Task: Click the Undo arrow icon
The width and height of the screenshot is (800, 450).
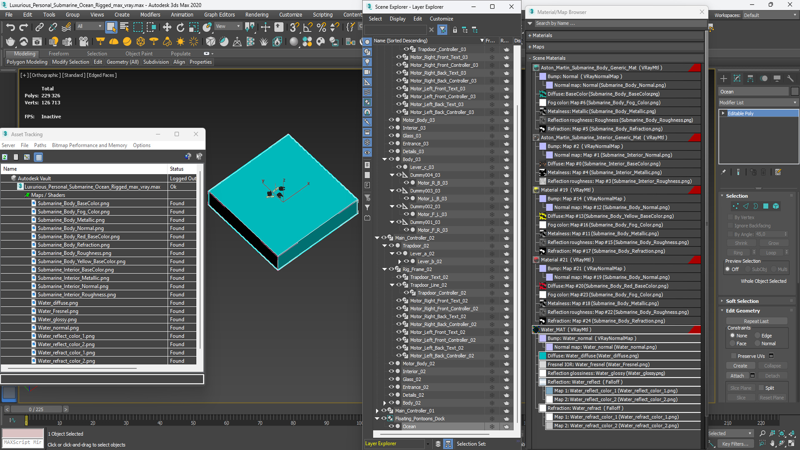Action: (10, 27)
